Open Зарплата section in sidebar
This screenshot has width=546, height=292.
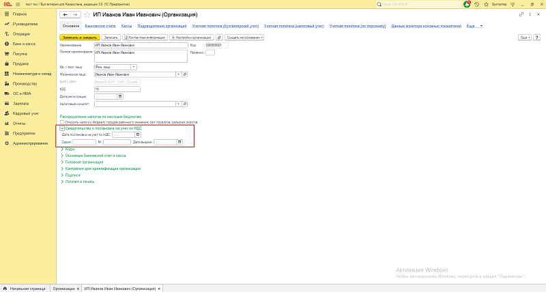pyautogui.click(x=20, y=103)
